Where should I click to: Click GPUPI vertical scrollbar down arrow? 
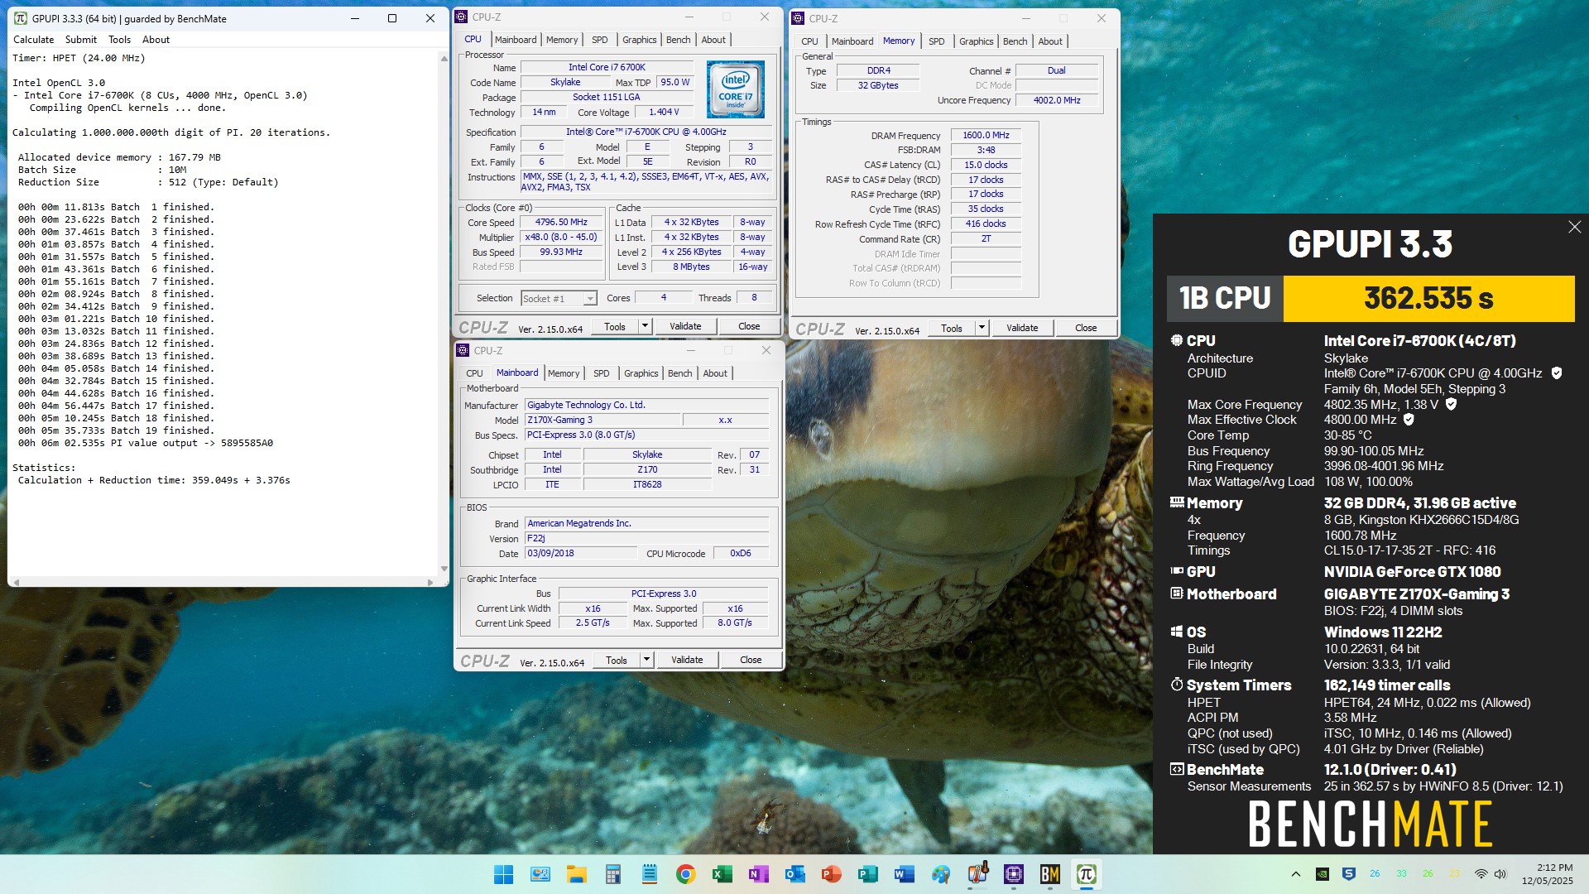pyautogui.click(x=444, y=569)
